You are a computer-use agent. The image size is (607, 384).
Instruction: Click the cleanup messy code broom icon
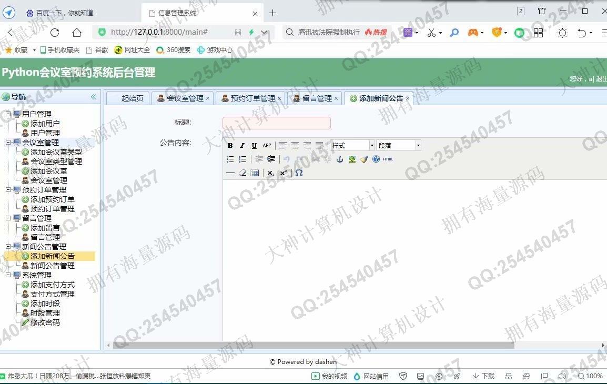pos(364,159)
